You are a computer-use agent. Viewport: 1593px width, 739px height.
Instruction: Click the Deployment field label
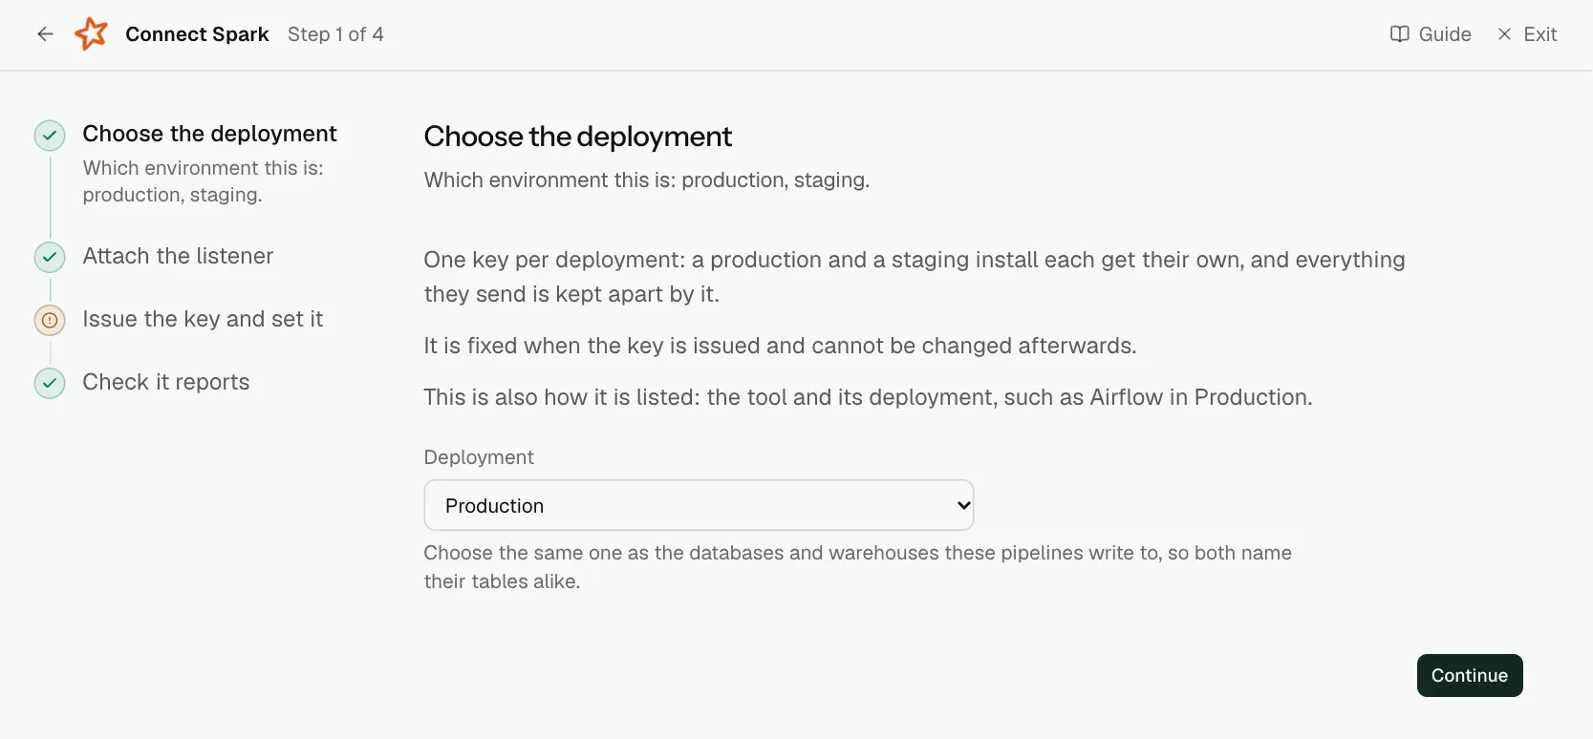tap(479, 457)
